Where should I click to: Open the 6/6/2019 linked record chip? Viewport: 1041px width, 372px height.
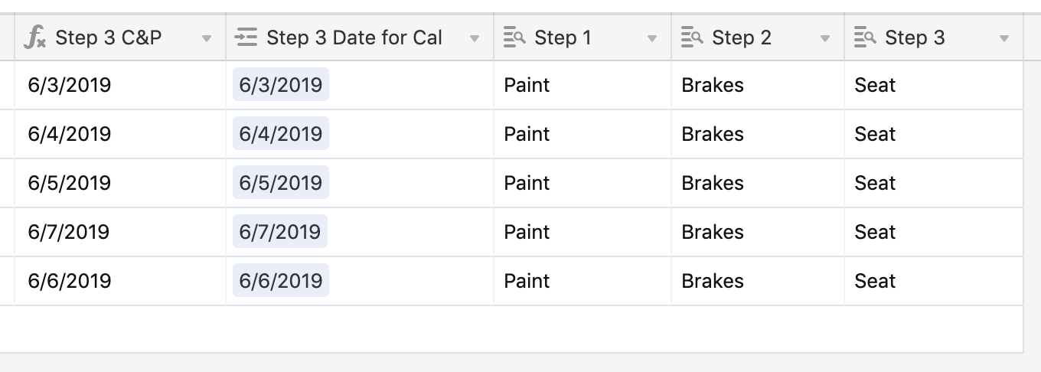pos(281,281)
